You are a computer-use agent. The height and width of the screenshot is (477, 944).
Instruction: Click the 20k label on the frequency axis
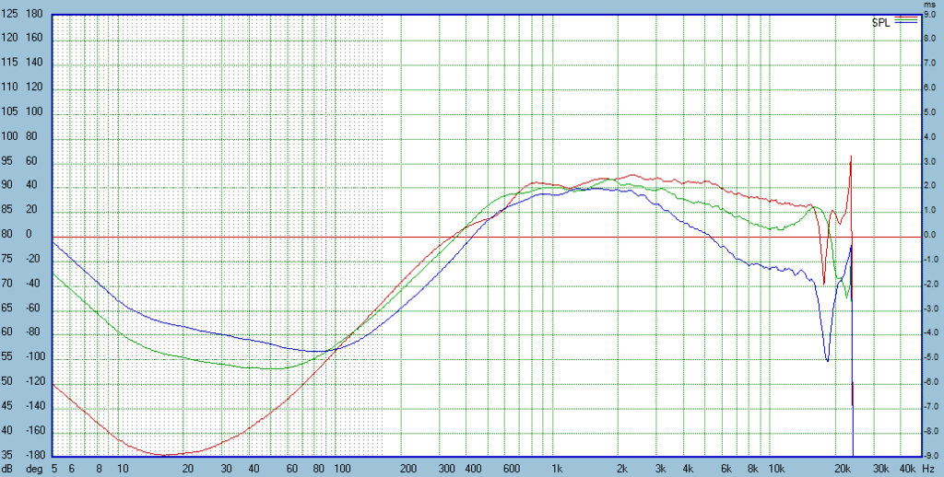843,469
